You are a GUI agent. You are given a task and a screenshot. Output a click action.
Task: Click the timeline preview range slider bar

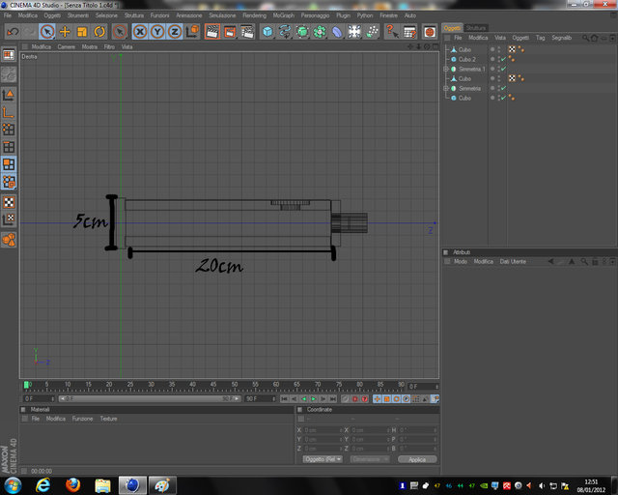(150, 398)
